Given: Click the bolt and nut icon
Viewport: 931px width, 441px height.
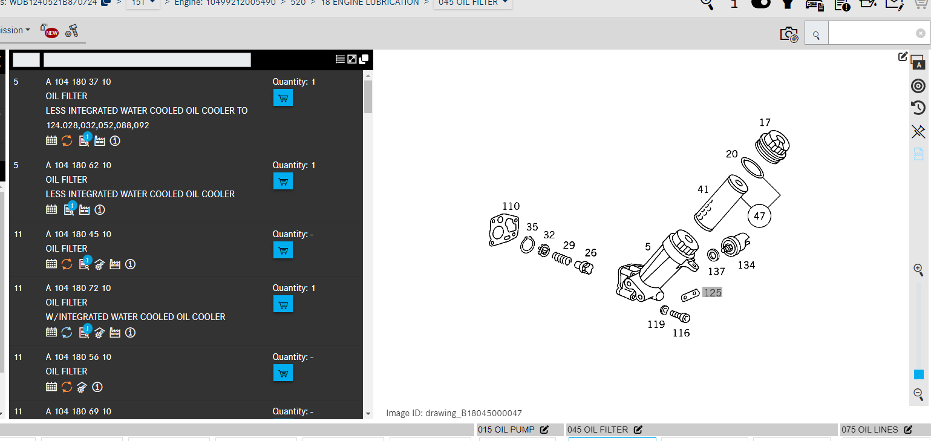Looking at the screenshot, I should pos(72,31).
